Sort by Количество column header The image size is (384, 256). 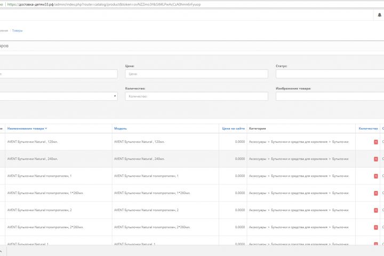pyautogui.click(x=368, y=129)
